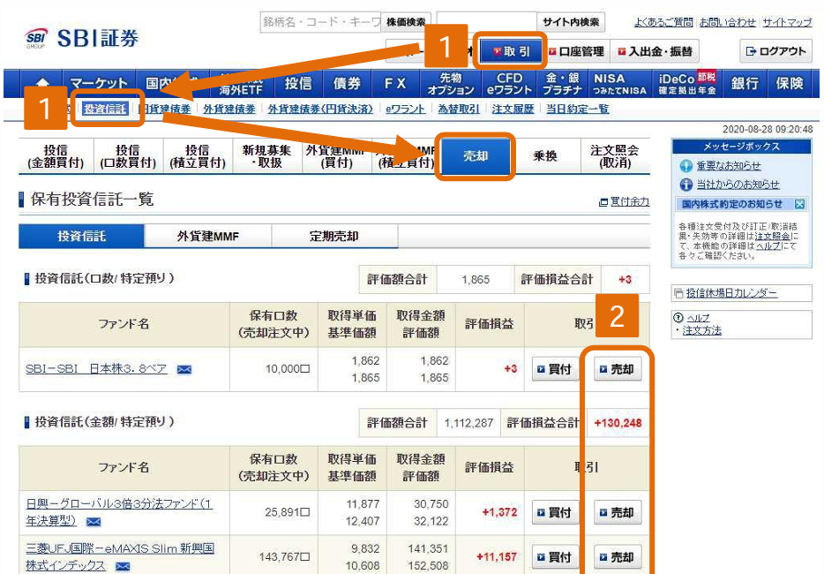
Task: Switch to the 乗換 tab
Action: click(x=545, y=156)
